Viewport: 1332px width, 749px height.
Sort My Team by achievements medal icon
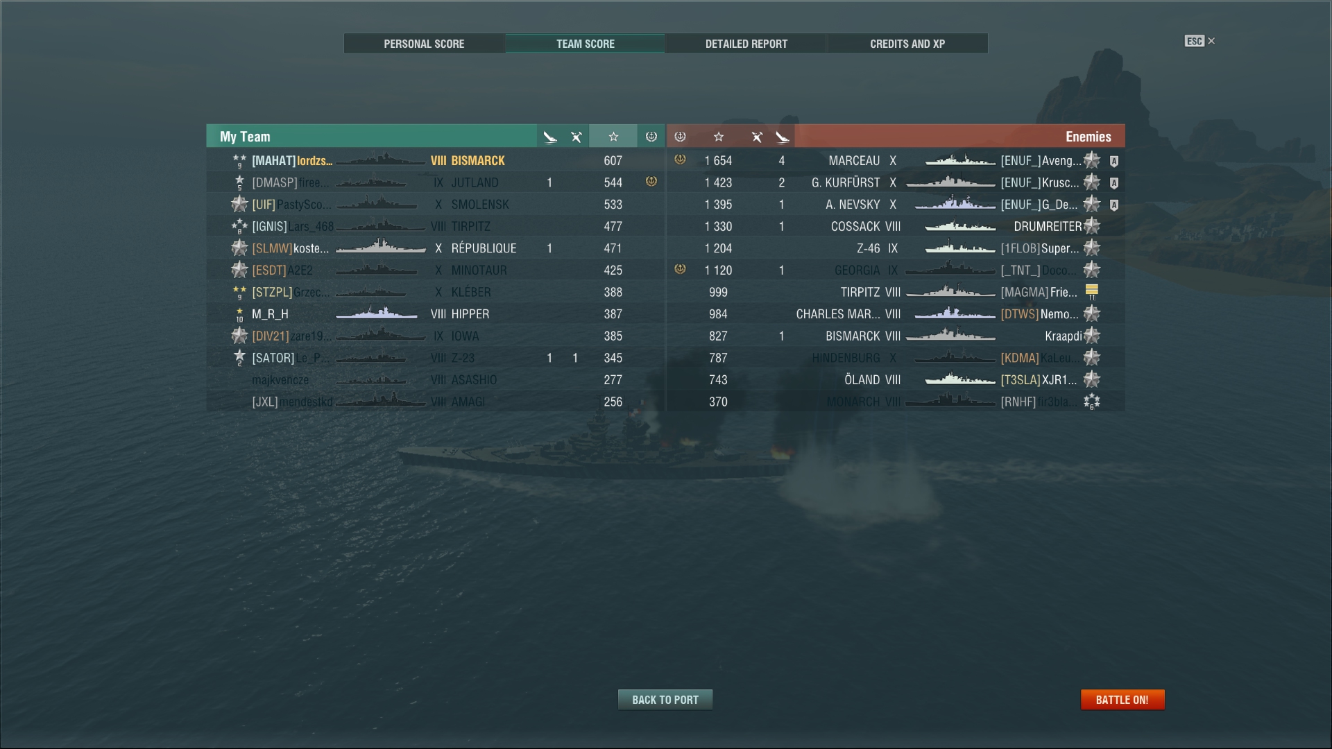[x=651, y=137]
